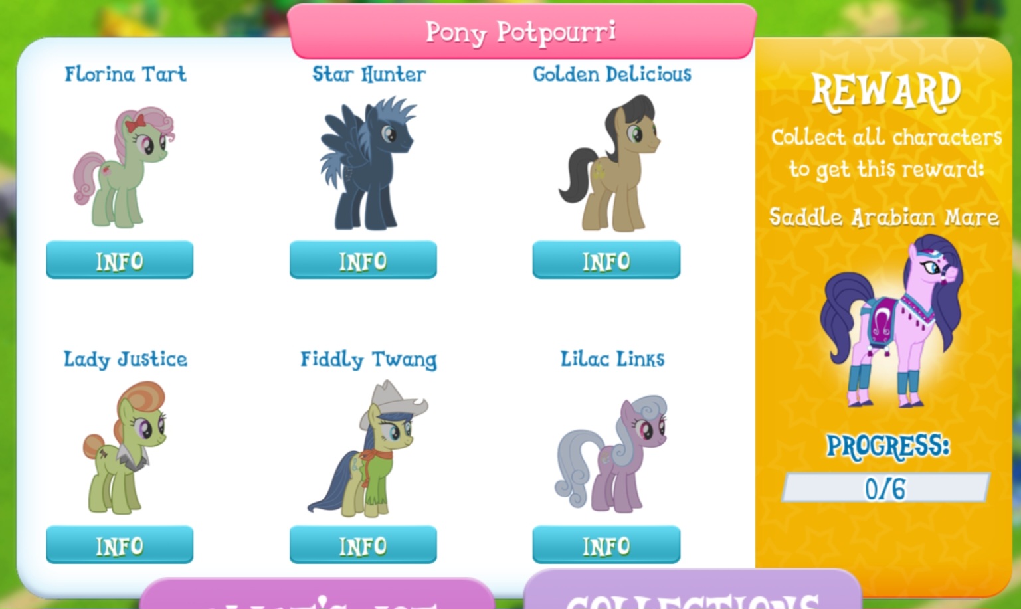Click the REWARD heading text
The width and height of the screenshot is (1021, 609).
pyautogui.click(x=885, y=90)
